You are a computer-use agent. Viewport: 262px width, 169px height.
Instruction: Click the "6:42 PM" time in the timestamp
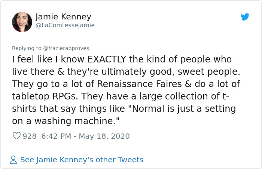tap(55, 136)
